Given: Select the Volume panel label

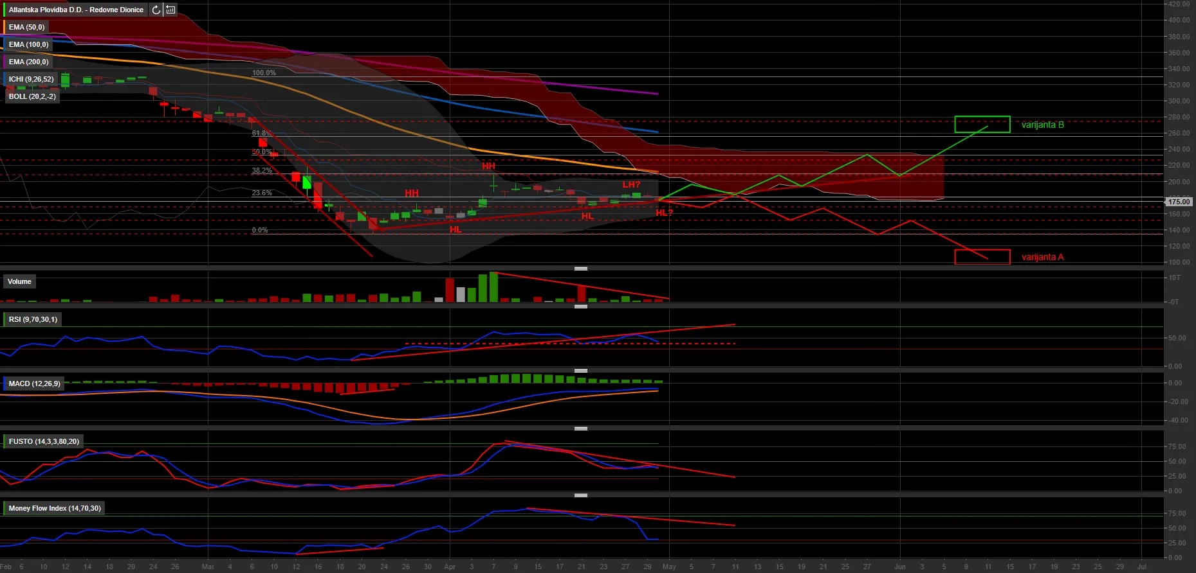Looking at the screenshot, I should pyautogui.click(x=19, y=281).
